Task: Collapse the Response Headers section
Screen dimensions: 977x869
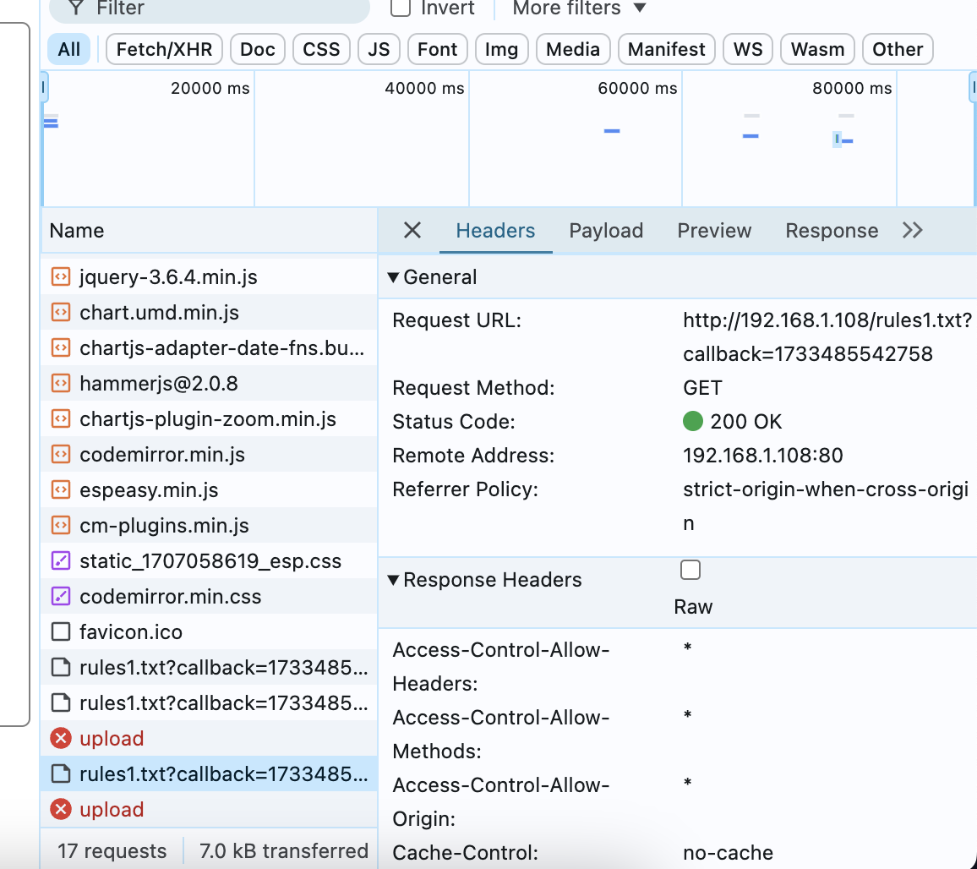Action: 393,580
